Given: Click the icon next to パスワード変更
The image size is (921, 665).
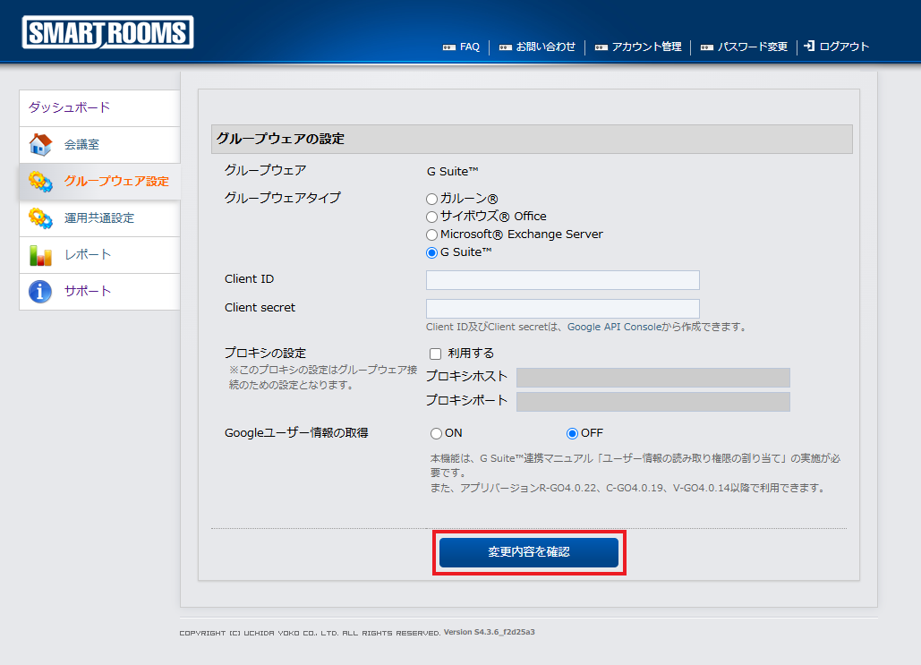Looking at the screenshot, I should click(x=705, y=47).
